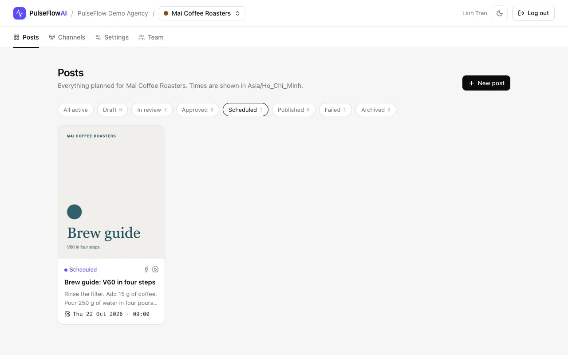The height and width of the screenshot is (355, 568).
Task: Select the Scheduled filter chip
Action: click(245, 110)
